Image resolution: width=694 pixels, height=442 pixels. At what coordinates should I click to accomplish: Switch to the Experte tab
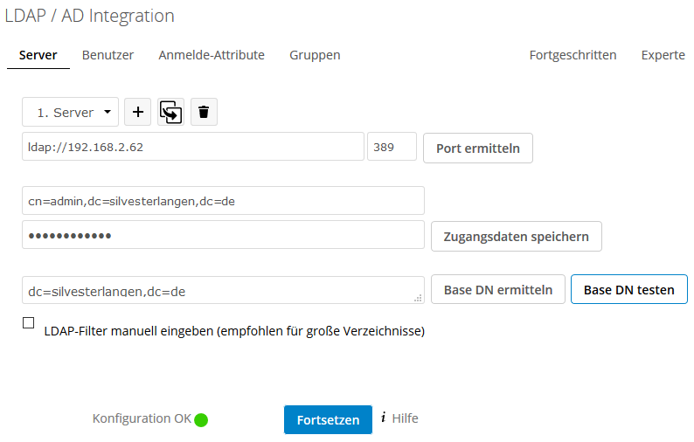click(663, 55)
